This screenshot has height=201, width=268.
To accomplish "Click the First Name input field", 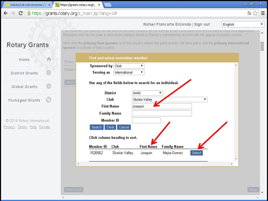I will pyautogui.click(x=162, y=106).
